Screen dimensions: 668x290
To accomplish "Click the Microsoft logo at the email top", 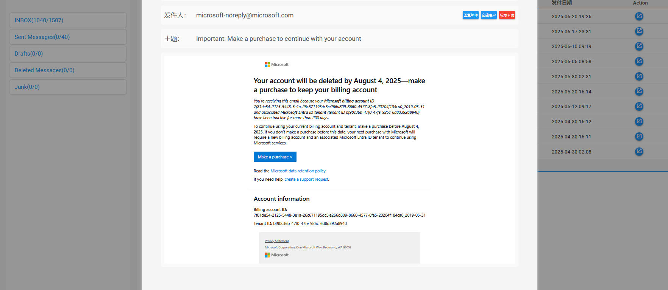I will tap(276, 64).
